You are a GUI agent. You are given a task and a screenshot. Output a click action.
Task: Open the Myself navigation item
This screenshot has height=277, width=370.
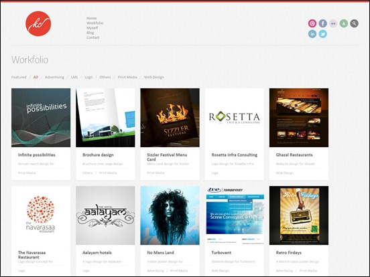92,28
